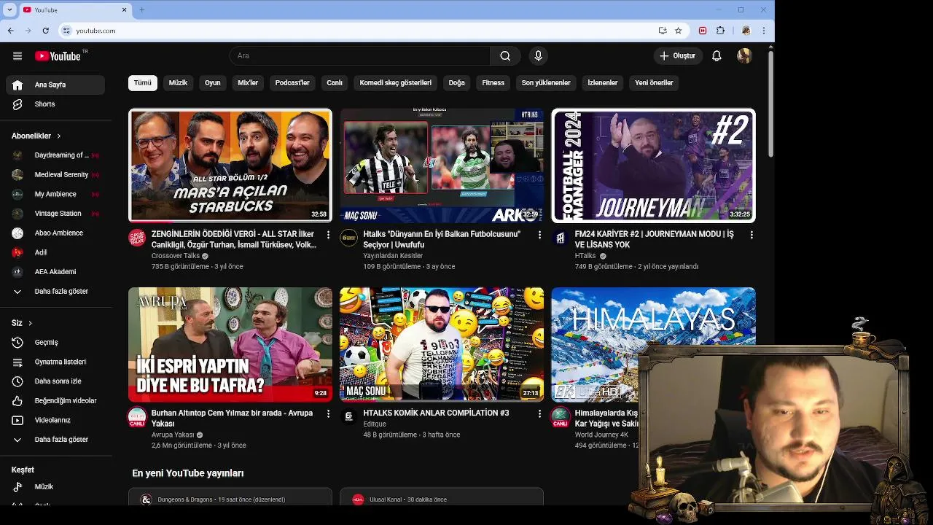Image resolution: width=933 pixels, height=525 pixels.
Task: Select the Tümü filter chip
Action: pos(143,83)
